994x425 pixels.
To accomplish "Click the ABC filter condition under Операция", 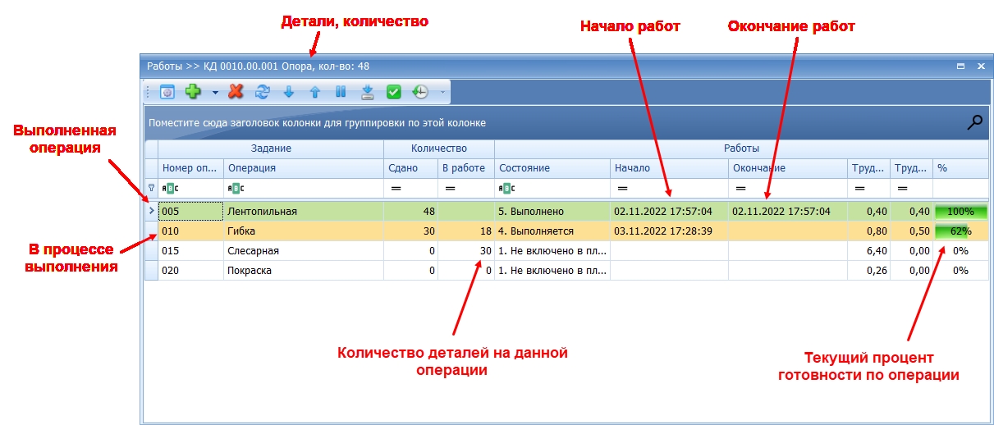I will (x=236, y=189).
